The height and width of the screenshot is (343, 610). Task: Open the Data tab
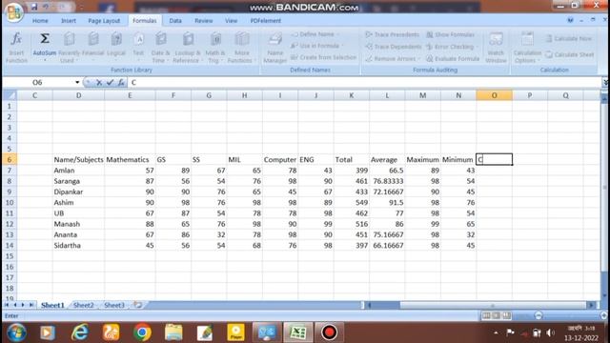[x=175, y=21]
